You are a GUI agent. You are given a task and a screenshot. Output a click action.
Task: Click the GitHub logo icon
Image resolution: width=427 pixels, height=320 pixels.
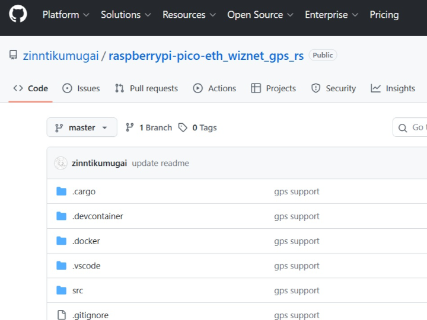pos(18,14)
